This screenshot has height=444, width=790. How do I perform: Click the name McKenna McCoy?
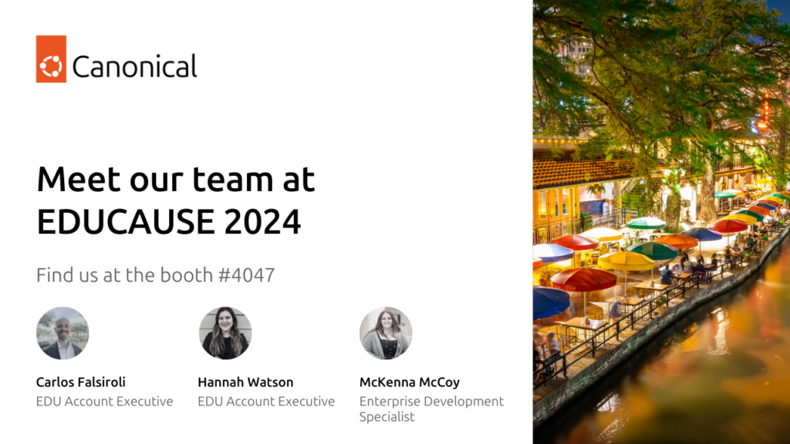point(410,382)
